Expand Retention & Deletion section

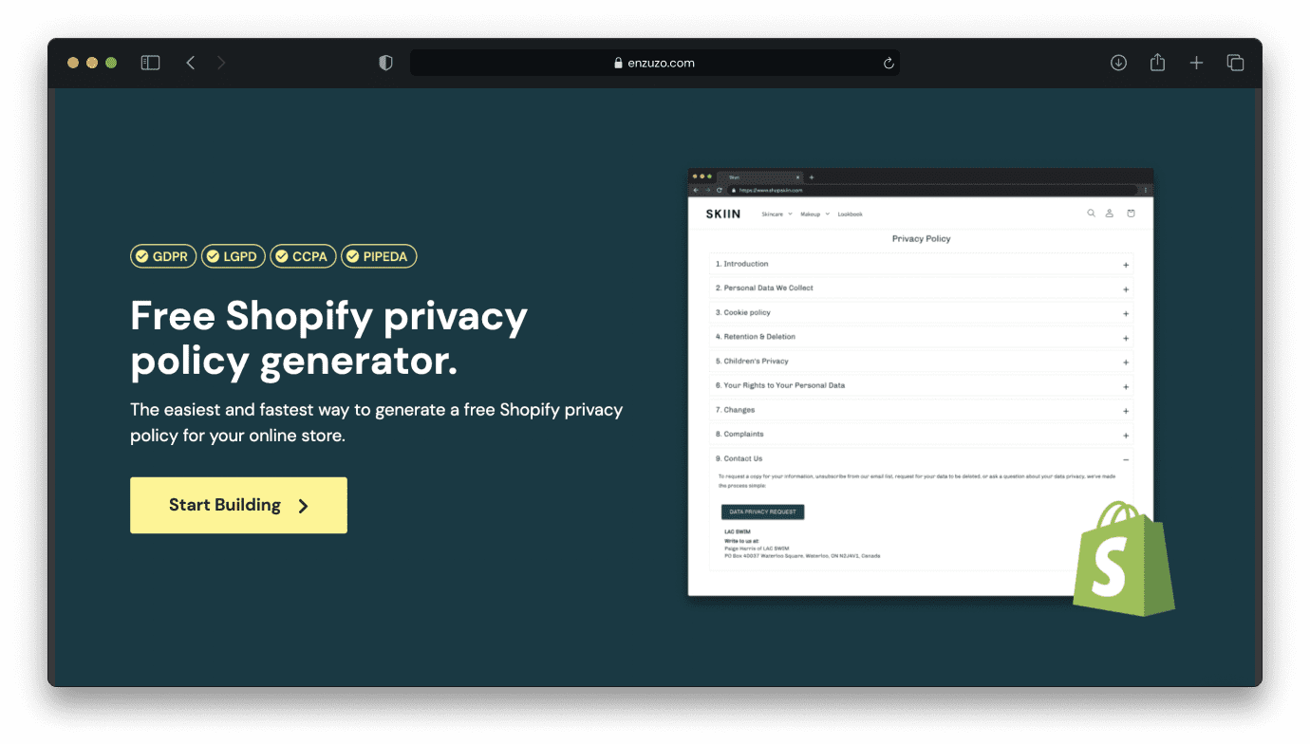click(921, 337)
